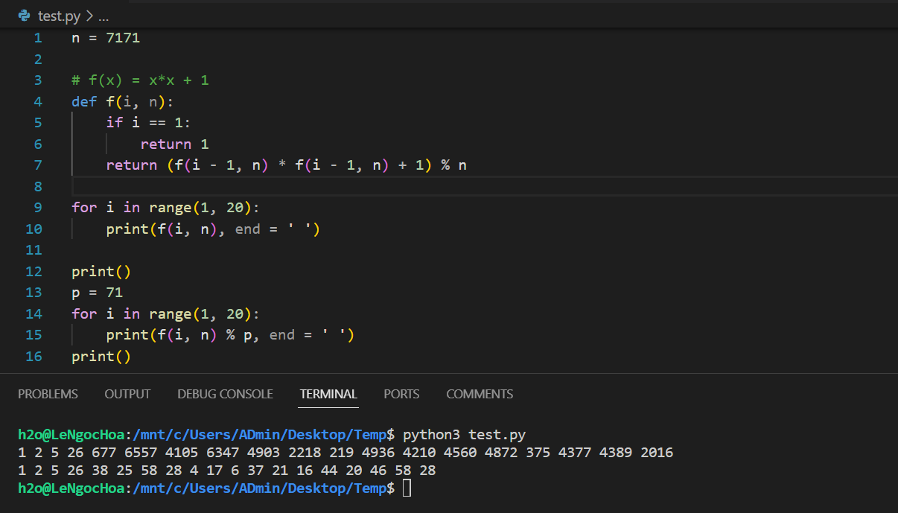The width and height of the screenshot is (898, 513).
Task: Click gutter line number 7
Action: [x=38, y=165]
